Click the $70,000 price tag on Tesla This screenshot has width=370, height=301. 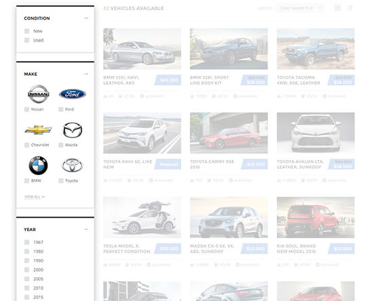pos(168,249)
